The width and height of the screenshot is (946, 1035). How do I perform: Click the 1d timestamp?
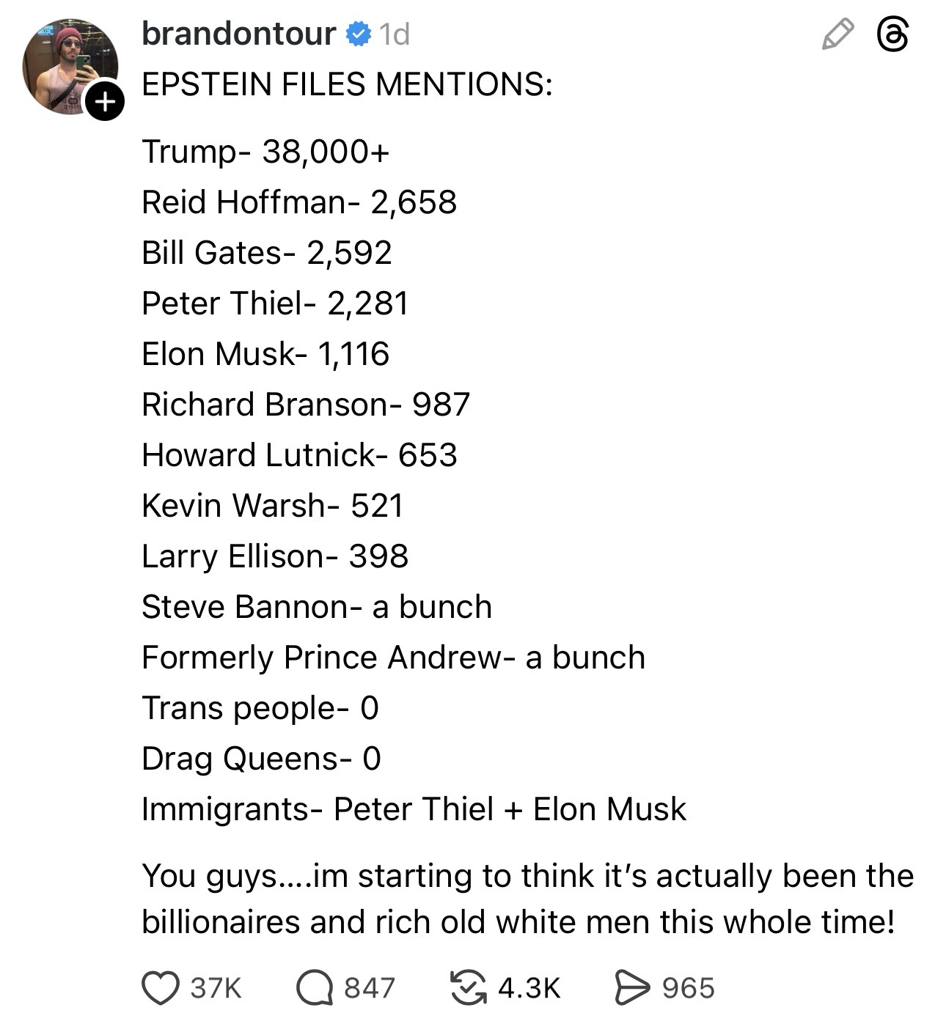[x=395, y=34]
